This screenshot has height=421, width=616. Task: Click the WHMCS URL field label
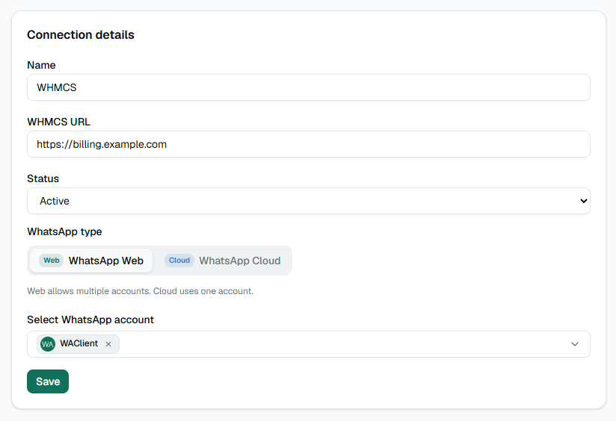click(x=58, y=122)
